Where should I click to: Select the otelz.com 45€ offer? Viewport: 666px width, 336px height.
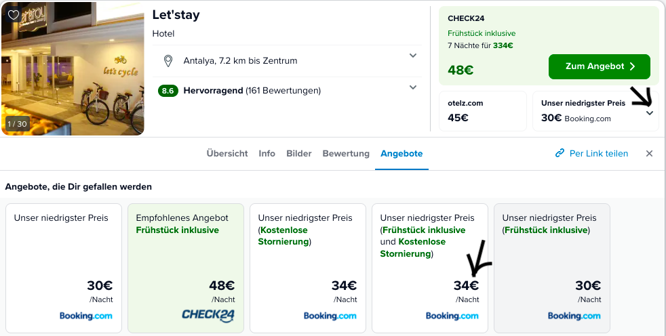pyautogui.click(x=482, y=111)
